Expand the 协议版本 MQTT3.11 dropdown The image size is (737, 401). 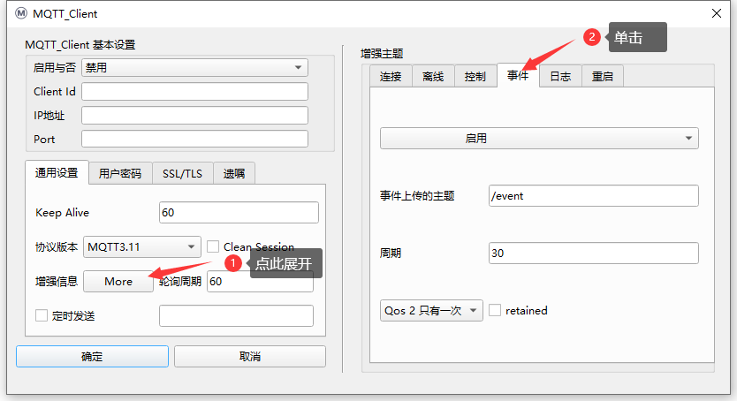[x=142, y=247]
